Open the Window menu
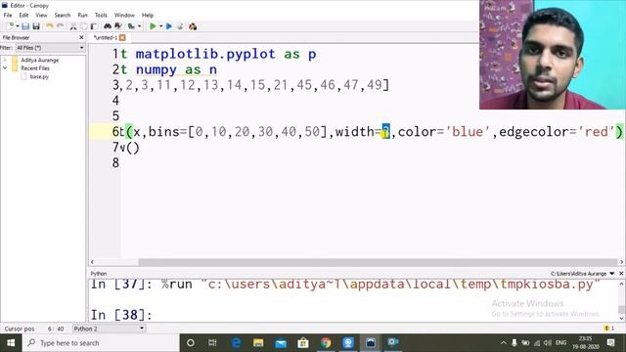Viewport: 626px width, 352px height. coord(124,16)
